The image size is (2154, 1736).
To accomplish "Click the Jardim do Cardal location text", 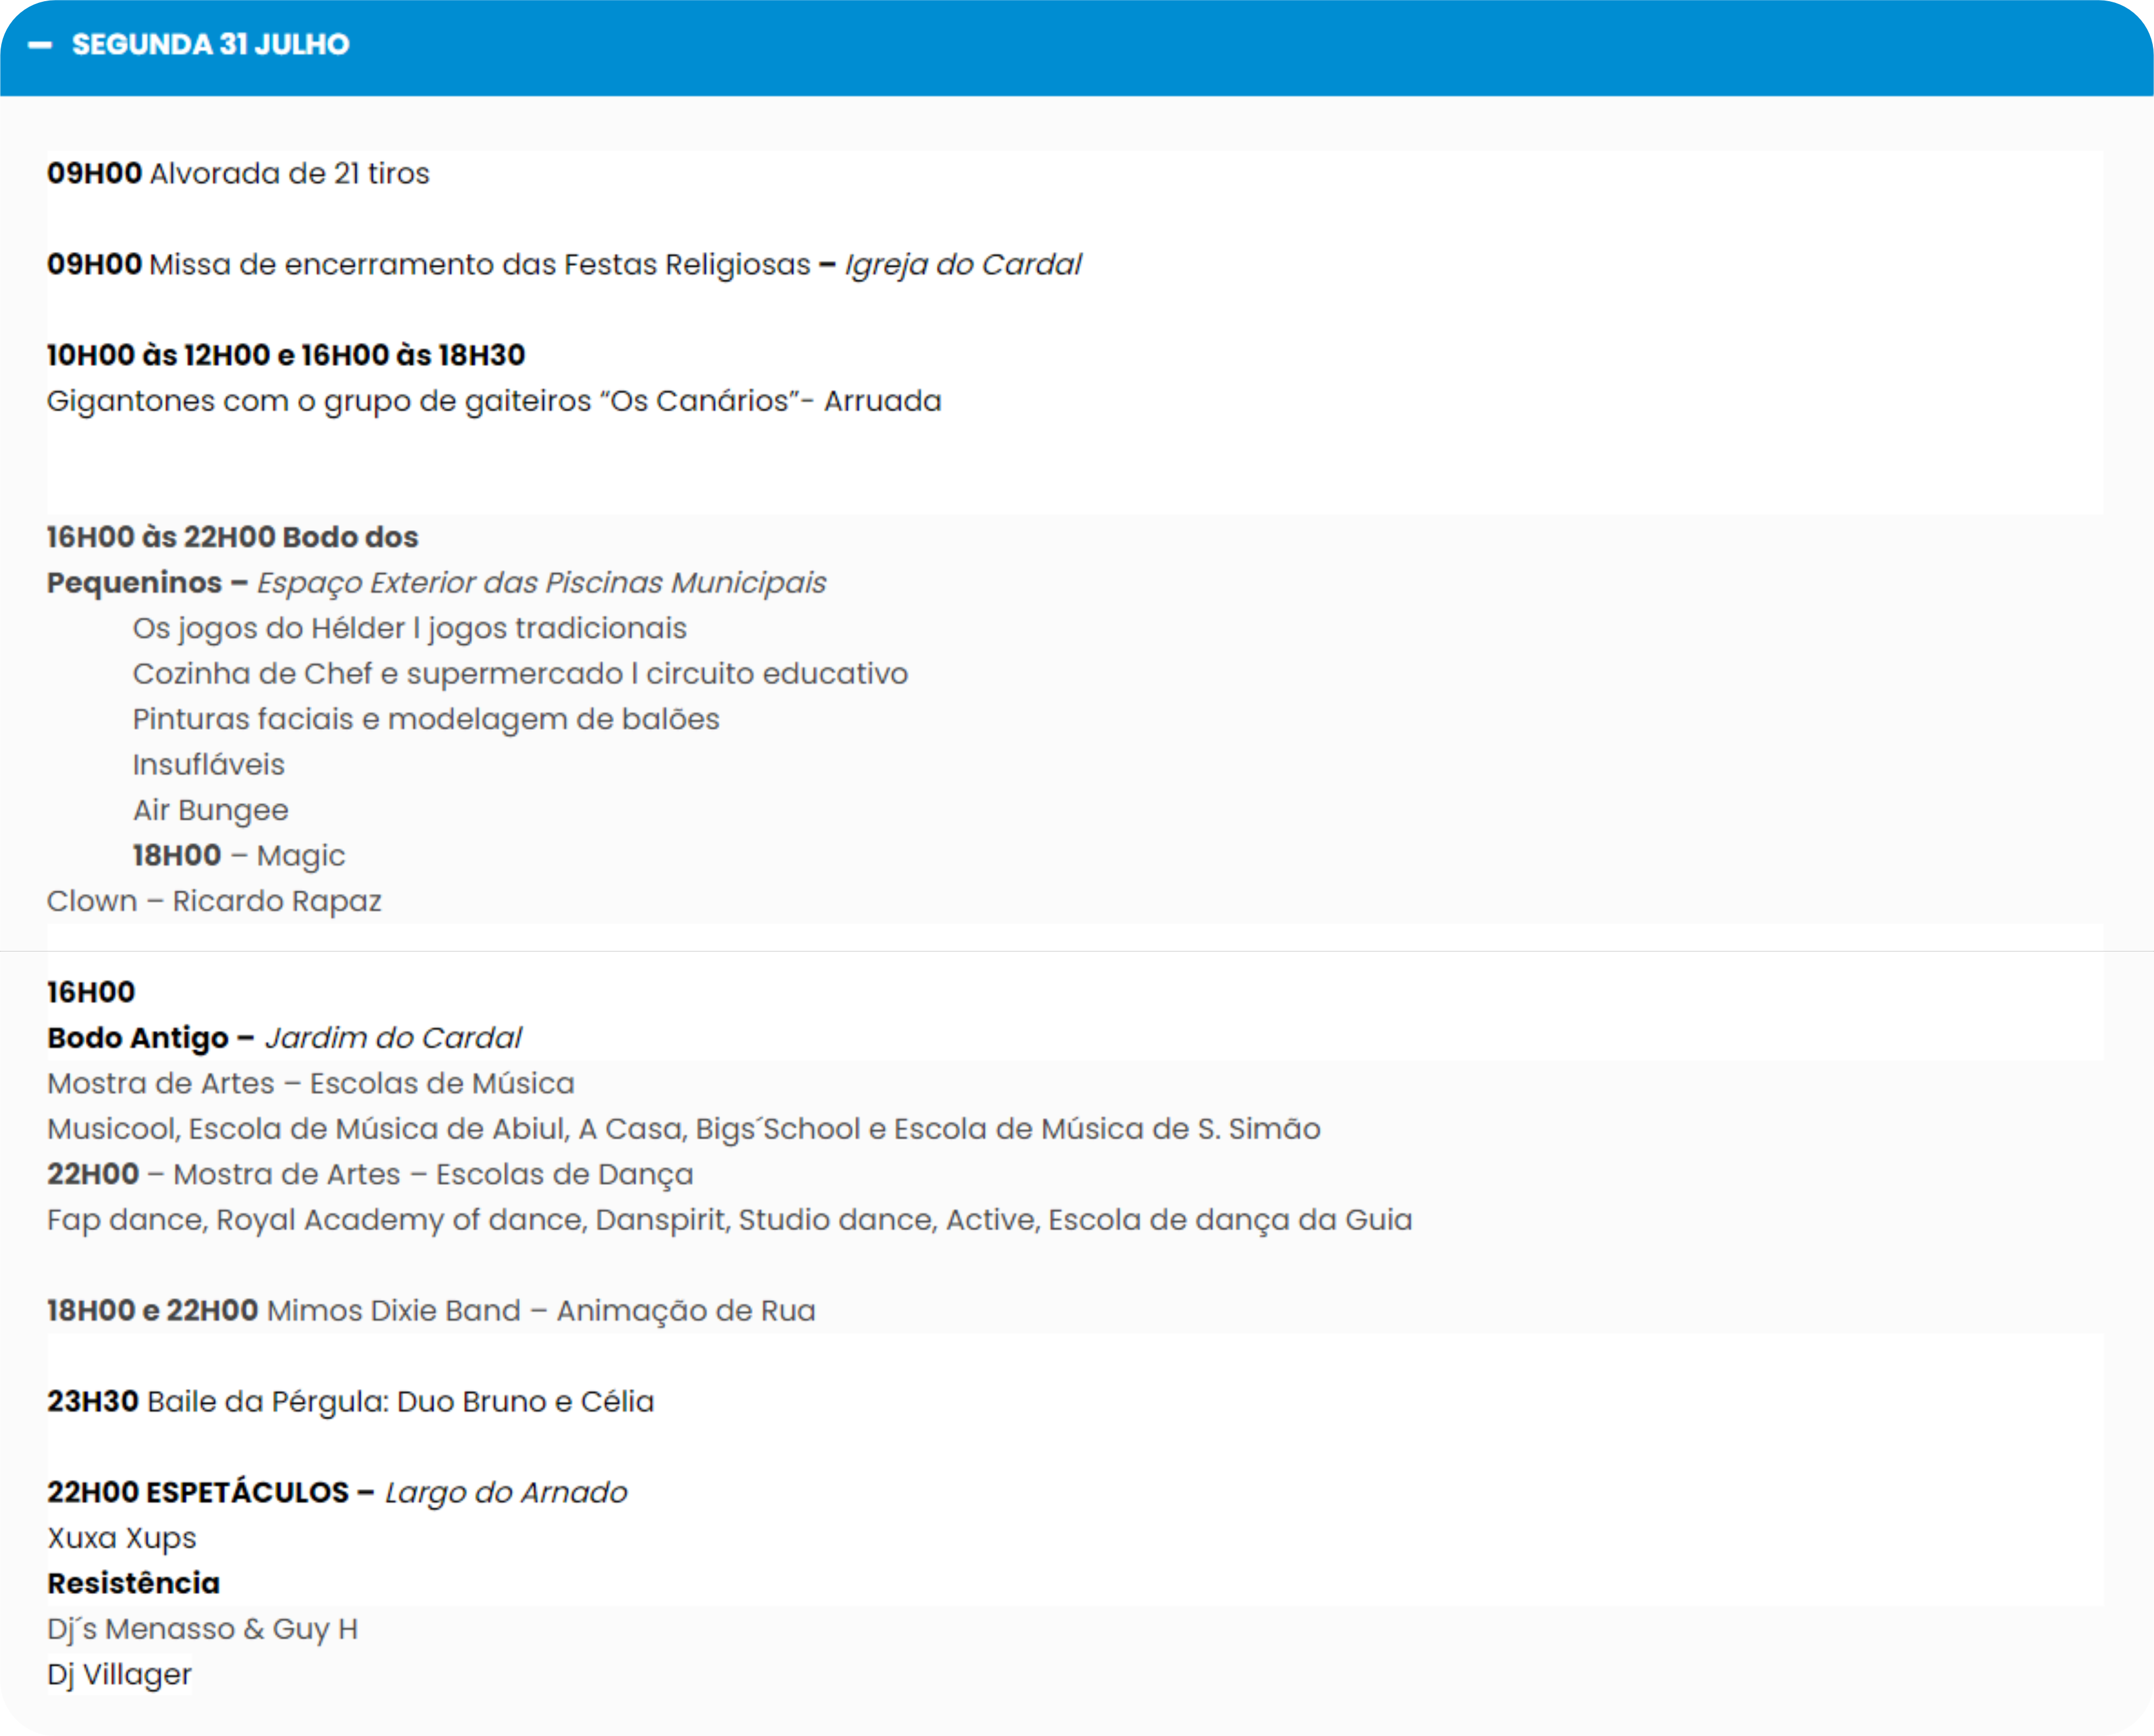I will (x=393, y=1038).
